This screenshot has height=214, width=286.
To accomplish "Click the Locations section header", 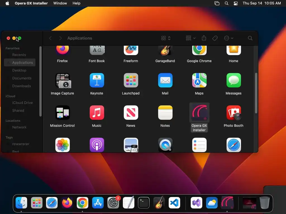I will point(13,121).
